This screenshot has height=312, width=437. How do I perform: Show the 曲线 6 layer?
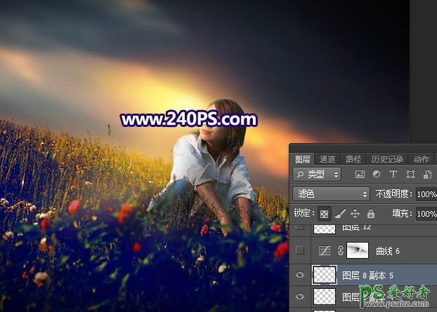pyautogui.click(x=301, y=250)
